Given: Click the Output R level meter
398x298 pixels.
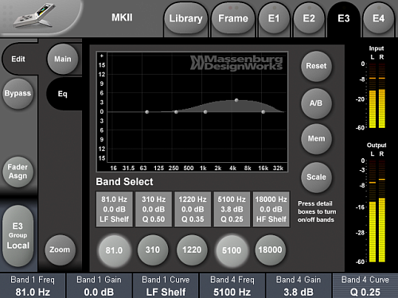Looking at the screenshot, I should tap(382, 211).
